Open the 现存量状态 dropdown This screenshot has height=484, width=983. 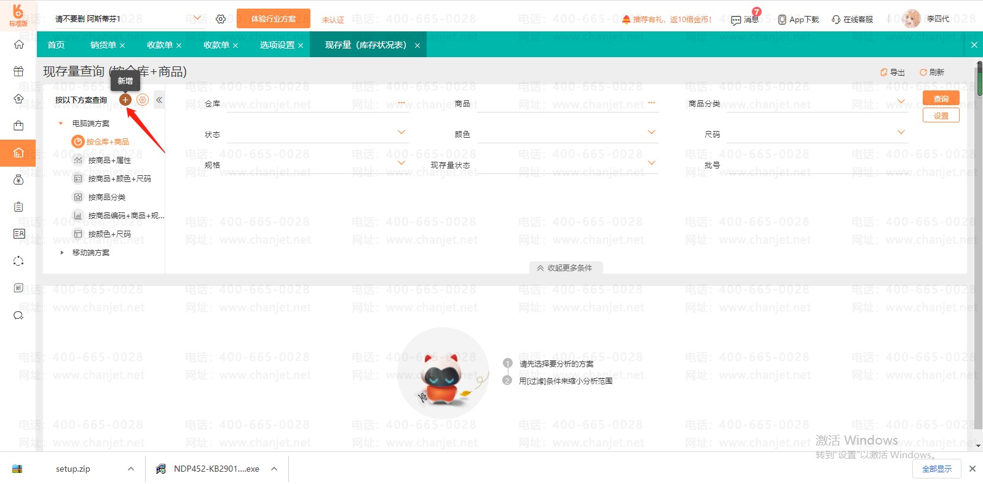[x=652, y=163]
